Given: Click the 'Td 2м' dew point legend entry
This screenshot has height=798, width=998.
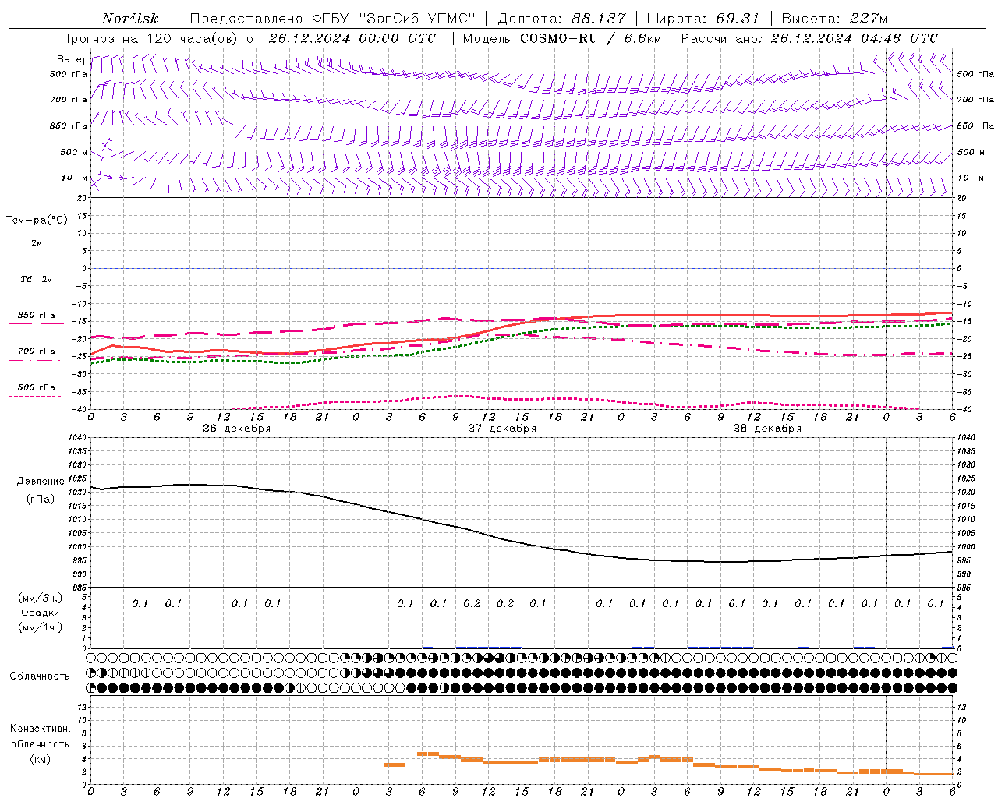Looking at the screenshot, I should (37, 279).
